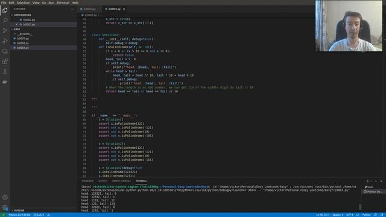Close the lc0003.py editor tab
The image size is (386, 217).
[124, 9]
